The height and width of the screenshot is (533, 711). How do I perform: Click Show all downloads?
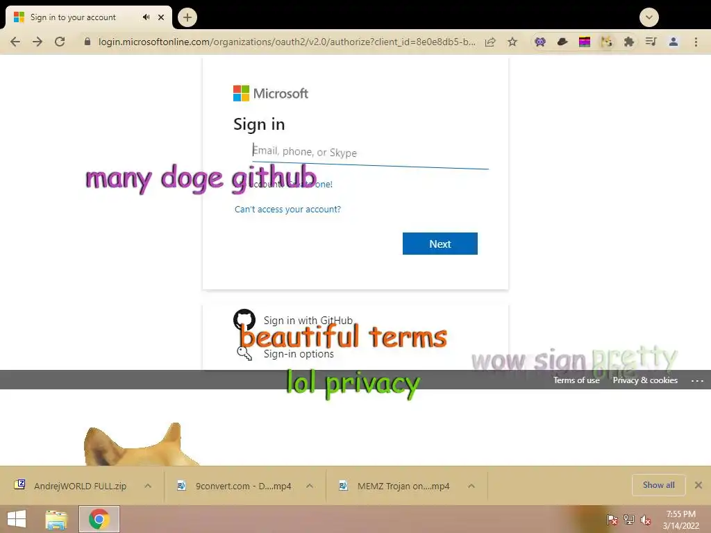pos(658,485)
